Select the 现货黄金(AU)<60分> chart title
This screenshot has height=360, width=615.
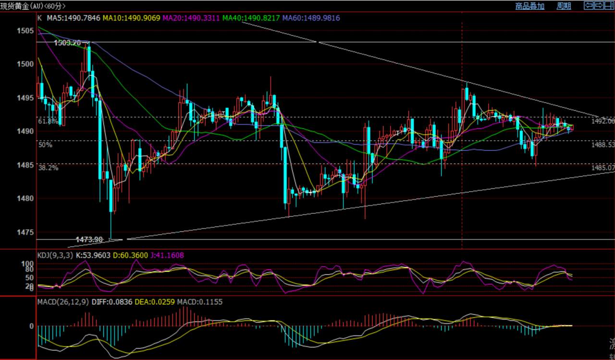point(33,6)
